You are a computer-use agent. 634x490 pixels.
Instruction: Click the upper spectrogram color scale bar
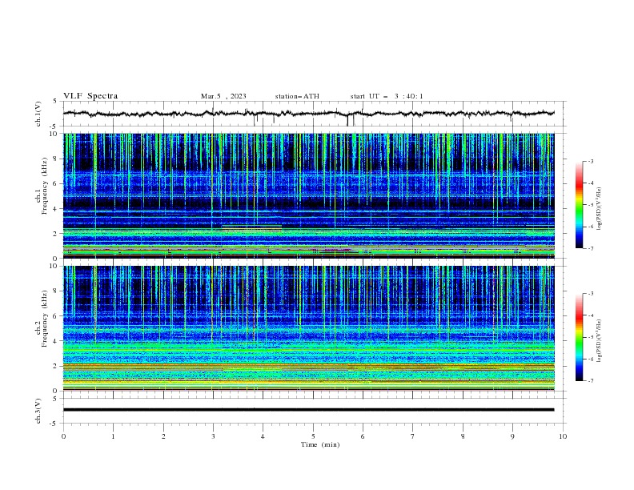coord(580,205)
